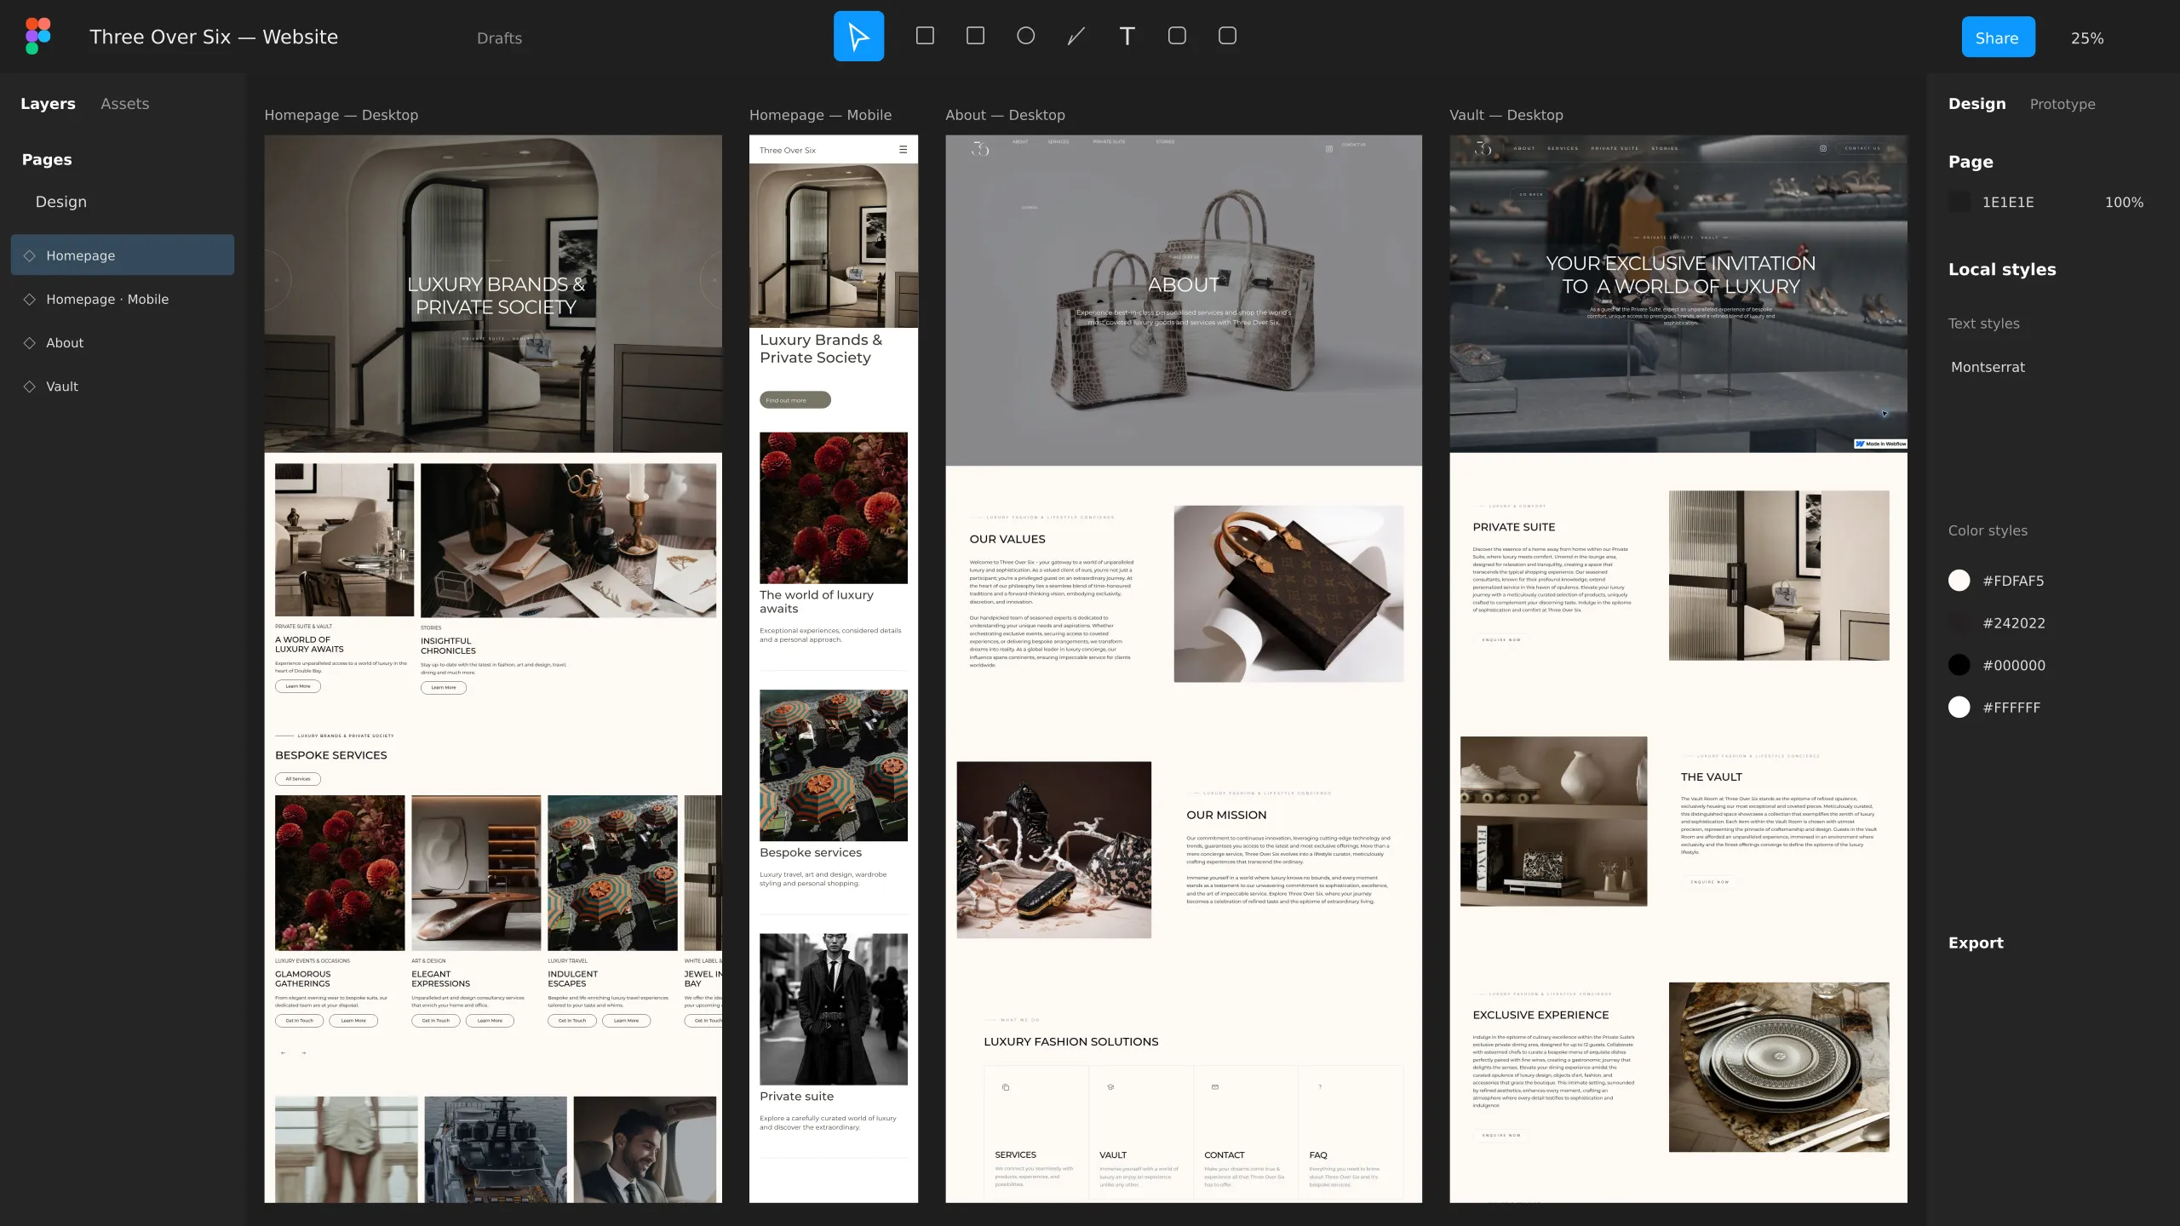Click Find out more button in mobile frame
The image size is (2180, 1226).
(x=795, y=400)
